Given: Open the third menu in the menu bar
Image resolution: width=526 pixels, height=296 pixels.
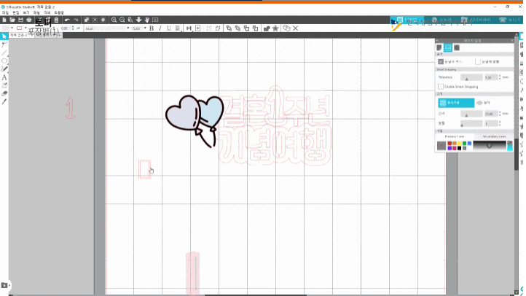Looking at the screenshot, I should pos(26,12).
